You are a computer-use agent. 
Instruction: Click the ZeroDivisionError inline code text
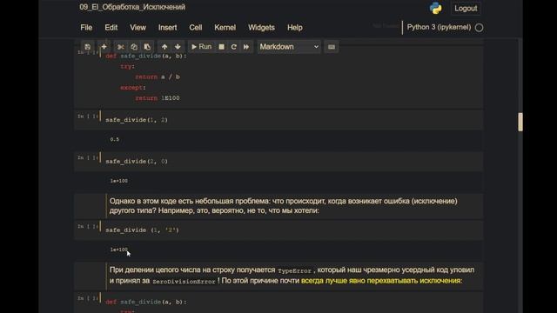[x=184, y=282]
